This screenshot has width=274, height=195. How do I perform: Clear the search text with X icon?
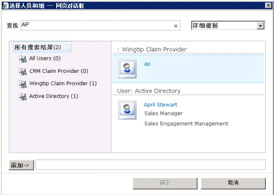pyautogui.click(x=176, y=26)
